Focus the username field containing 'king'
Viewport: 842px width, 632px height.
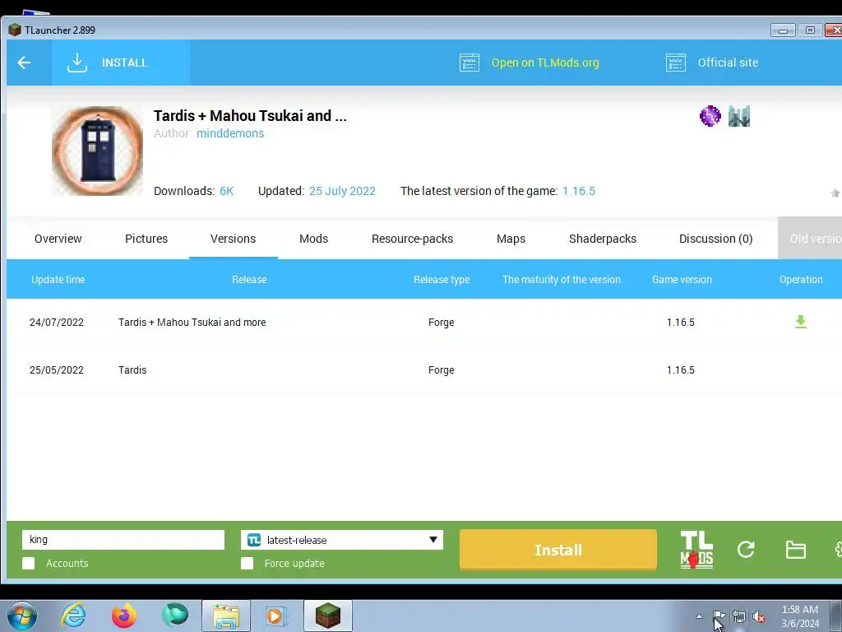click(x=123, y=540)
